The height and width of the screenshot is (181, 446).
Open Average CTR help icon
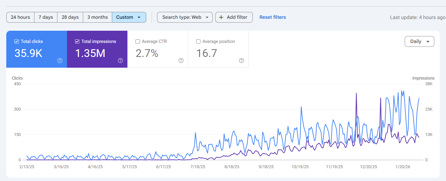[x=181, y=61]
